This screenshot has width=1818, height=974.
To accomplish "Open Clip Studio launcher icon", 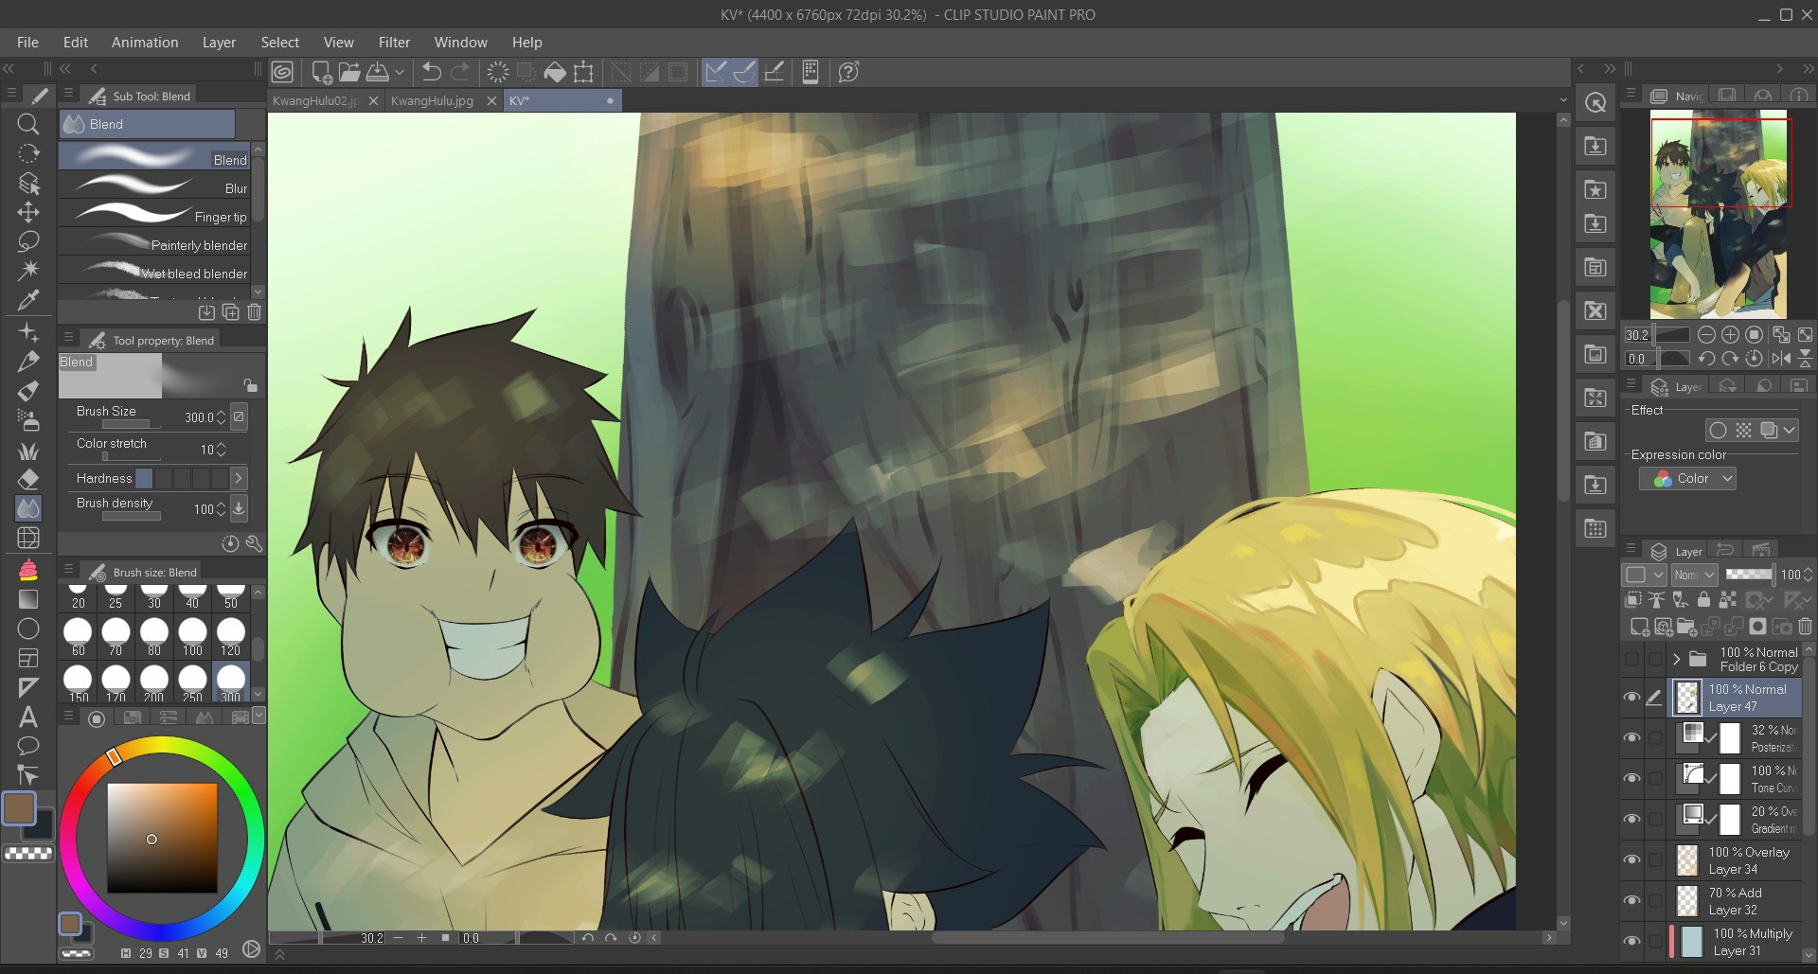I will click(282, 72).
